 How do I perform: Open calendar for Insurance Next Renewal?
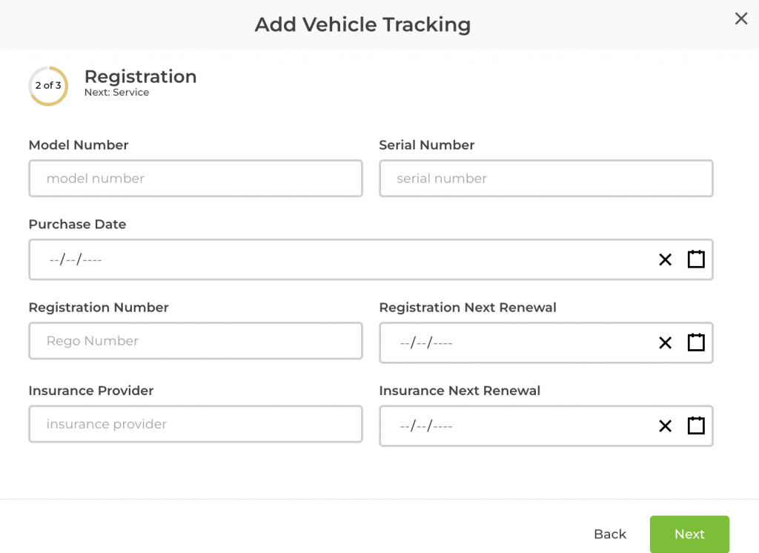tap(695, 425)
